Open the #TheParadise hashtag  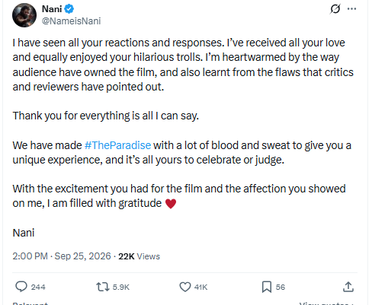(x=117, y=145)
